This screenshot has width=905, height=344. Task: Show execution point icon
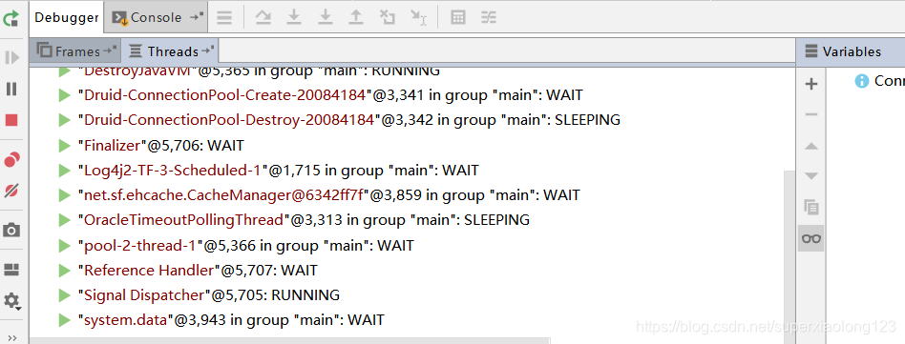224,17
